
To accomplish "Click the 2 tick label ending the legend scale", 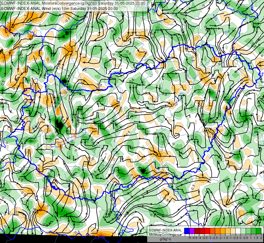I will click(x=261, y=238).
